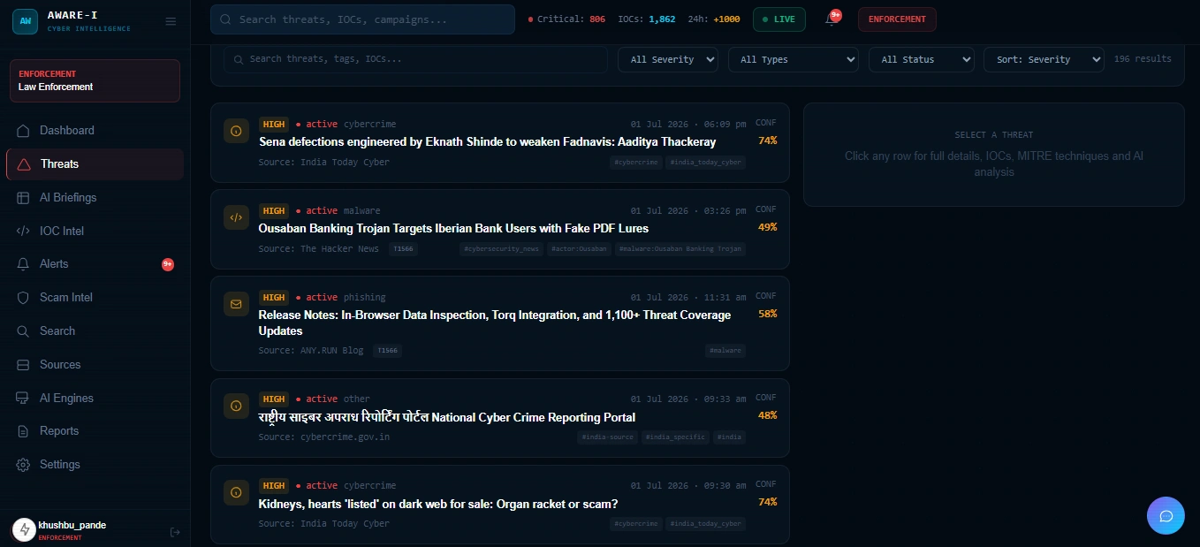Open Scam Intel section
The width and height of the screenshot is (1200, 547).
95,298
